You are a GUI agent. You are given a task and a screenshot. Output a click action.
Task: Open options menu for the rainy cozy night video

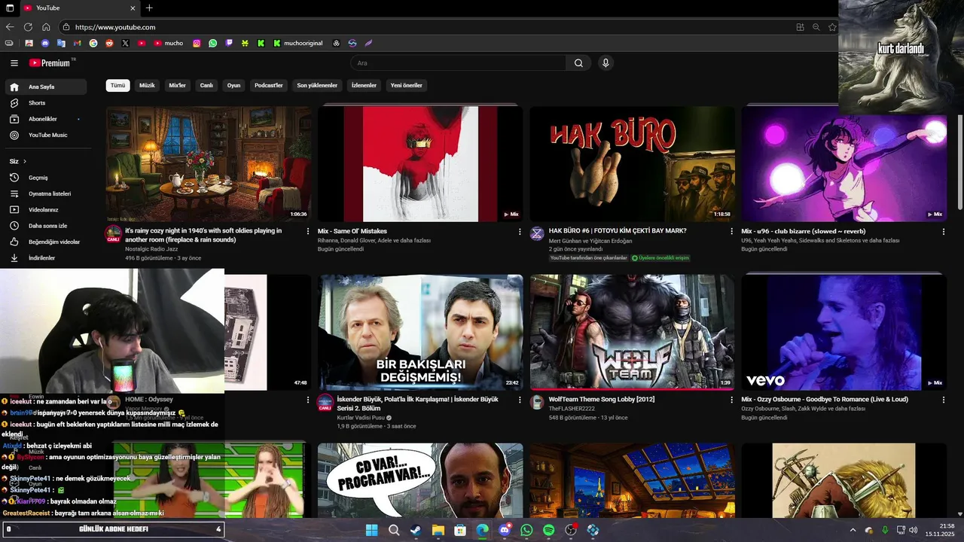(x=307, y=232)
